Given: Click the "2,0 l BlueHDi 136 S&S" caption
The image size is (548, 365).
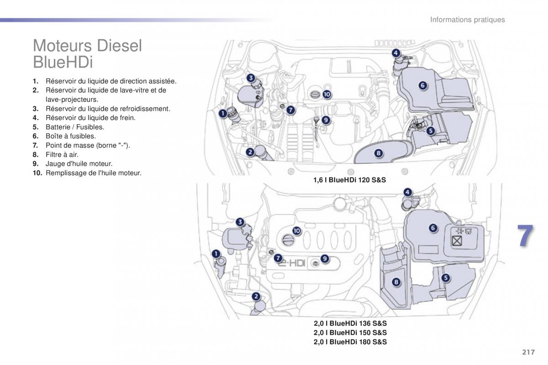Looking at the screenshot, I should click(x=350, y=323).
